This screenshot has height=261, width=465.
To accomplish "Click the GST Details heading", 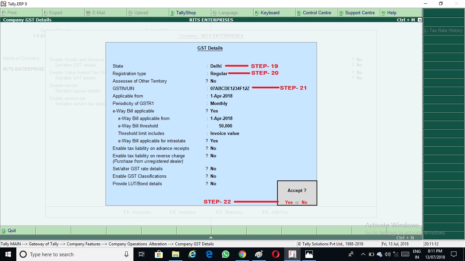I will (210, 48).
